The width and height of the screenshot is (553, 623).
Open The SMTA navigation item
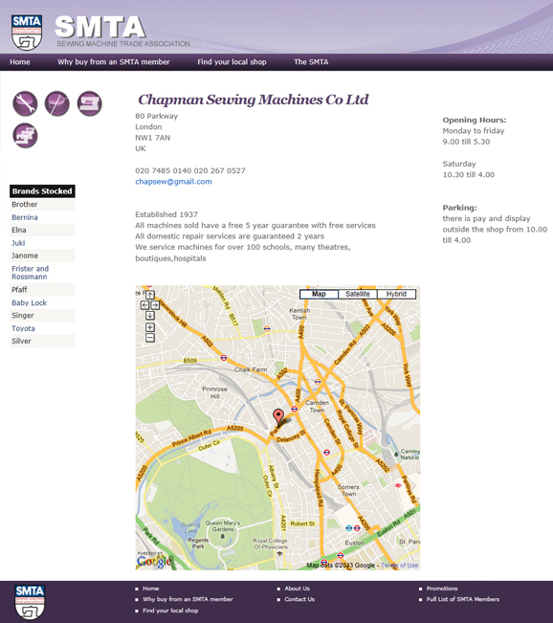click(311, 62)
